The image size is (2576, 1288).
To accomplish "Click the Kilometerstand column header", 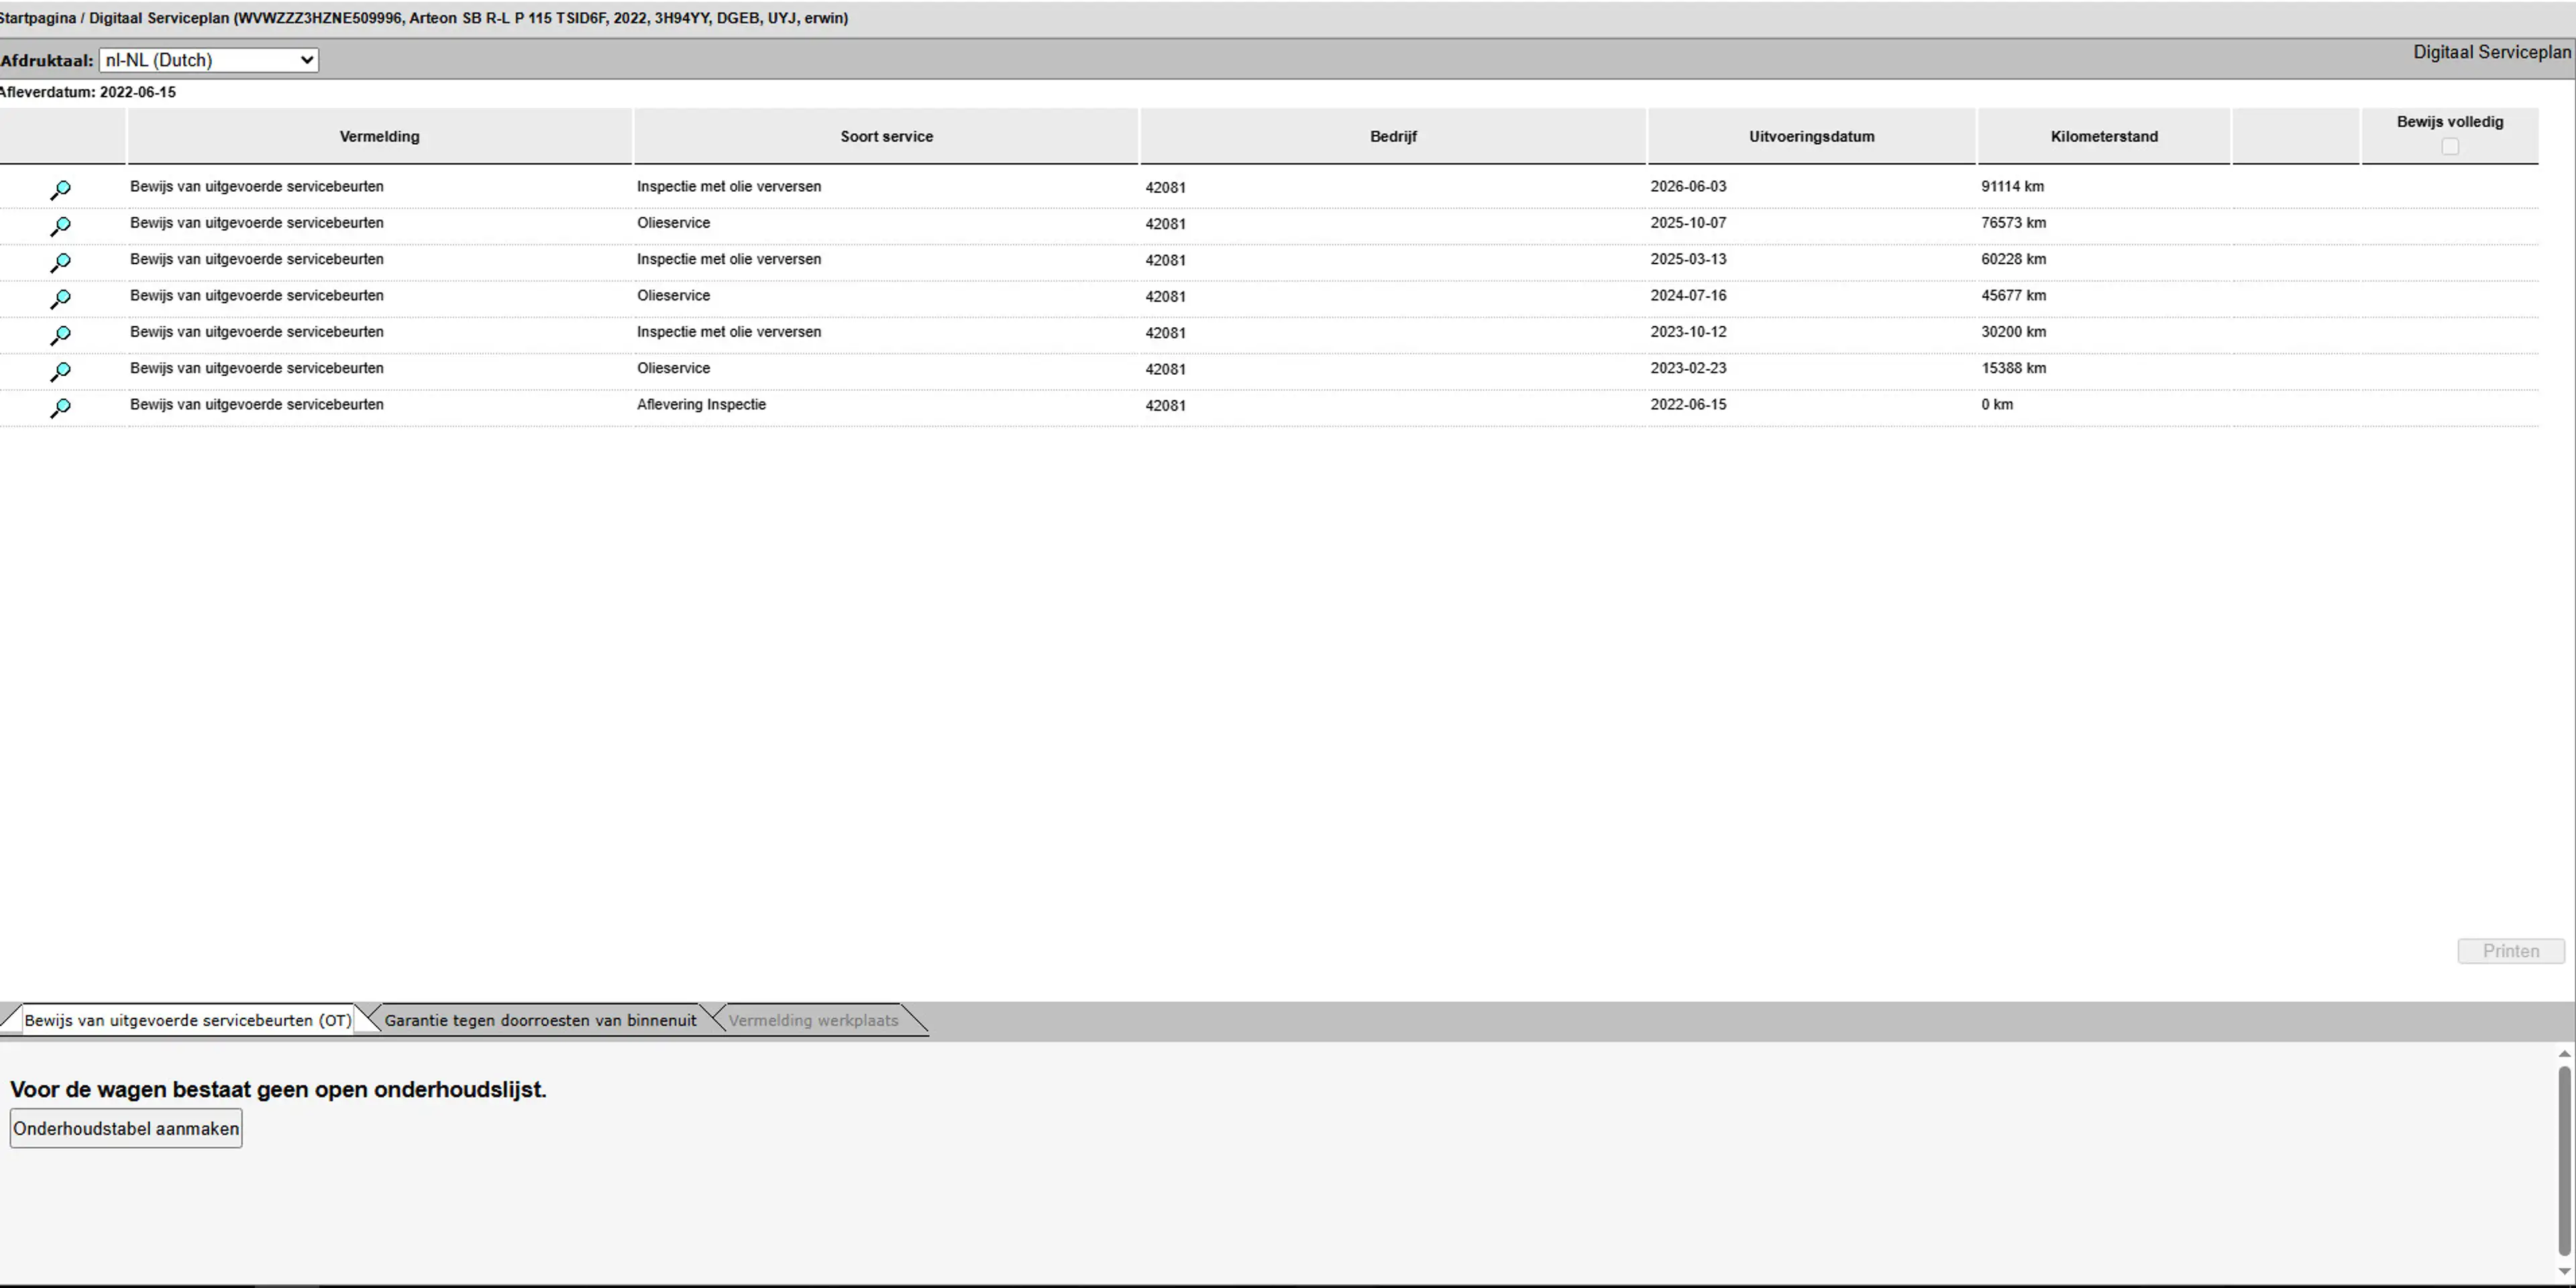I will click(2104, 136).
